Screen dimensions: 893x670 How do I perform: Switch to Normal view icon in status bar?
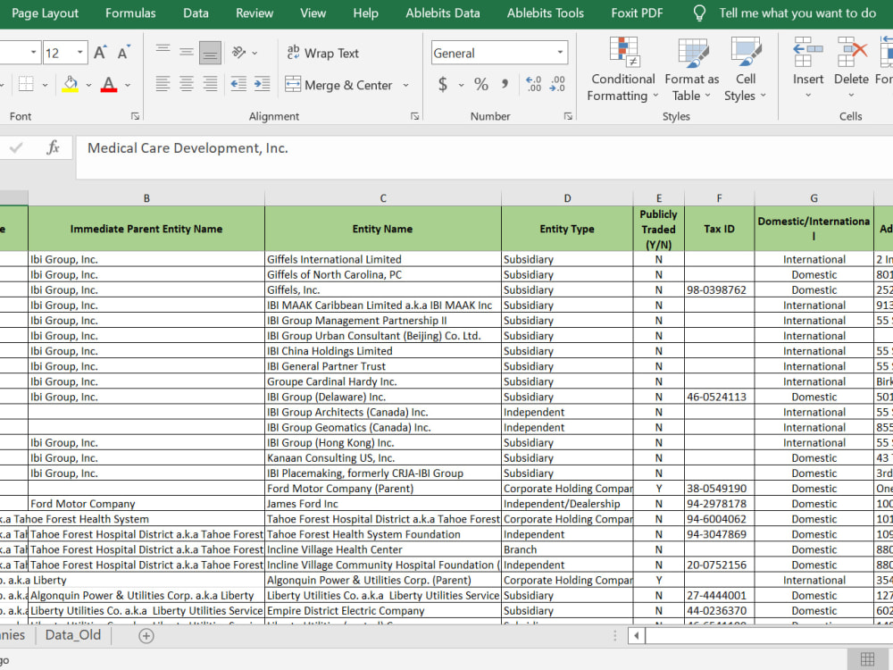point(867,659)
